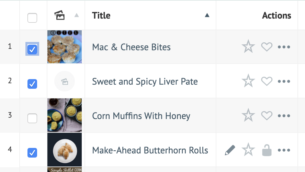Click heart icon for Corn Muffins With Honey
The width and height of the screenshot is (305, 172).
tap(267, 116)
